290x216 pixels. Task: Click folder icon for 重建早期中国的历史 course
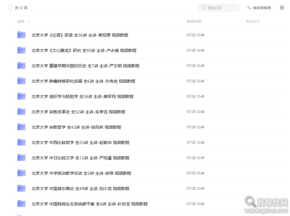point(22,66)
